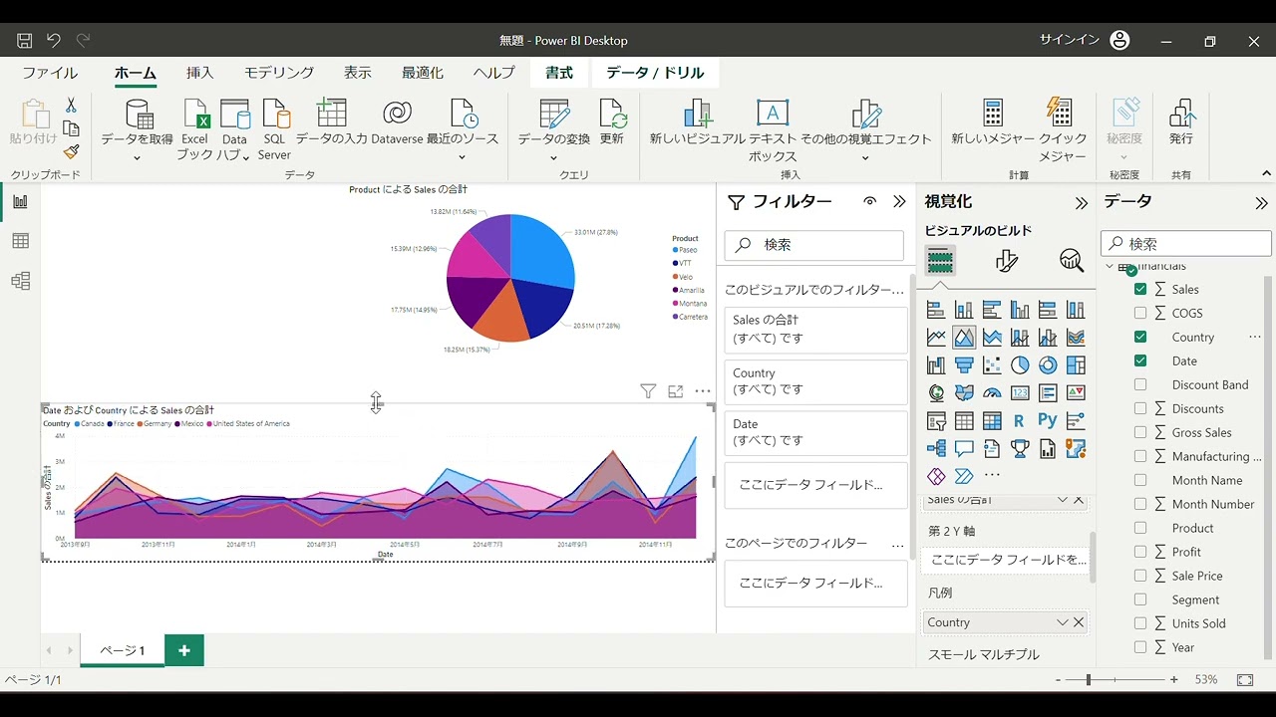Switch to the 書式 ribbon tab
Screen dimensions: 1276x717
coord(559,73)
